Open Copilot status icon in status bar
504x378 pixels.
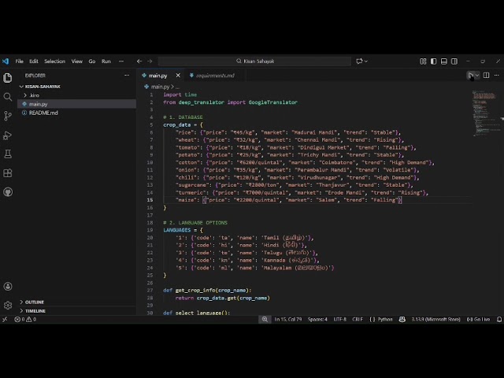coord(402,319)
